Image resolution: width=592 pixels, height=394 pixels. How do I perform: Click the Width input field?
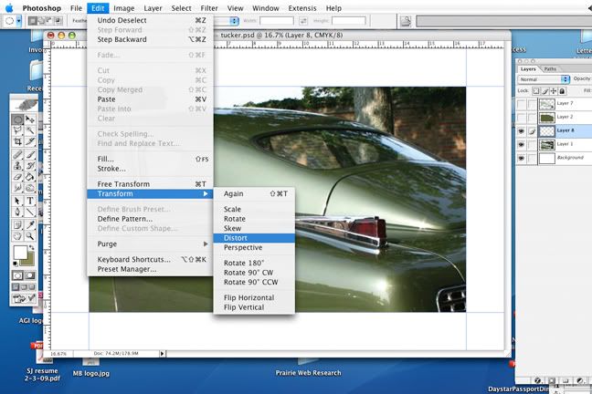click(x=277, y=21)
